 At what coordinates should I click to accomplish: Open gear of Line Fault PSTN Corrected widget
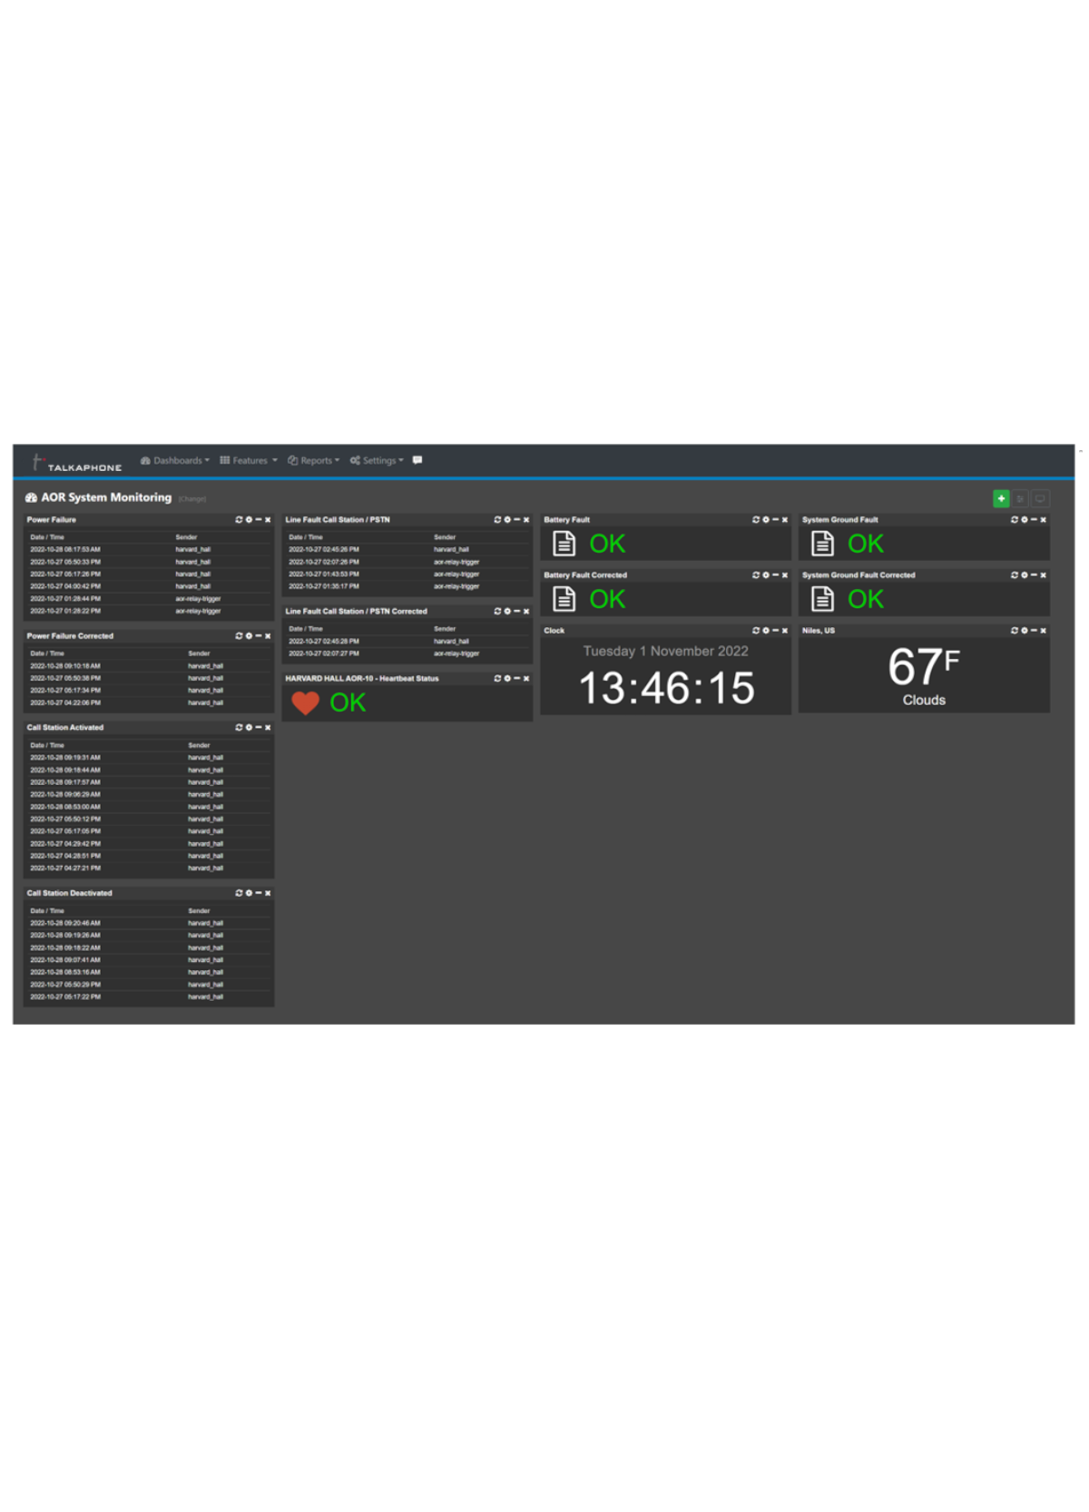(507, 612)
